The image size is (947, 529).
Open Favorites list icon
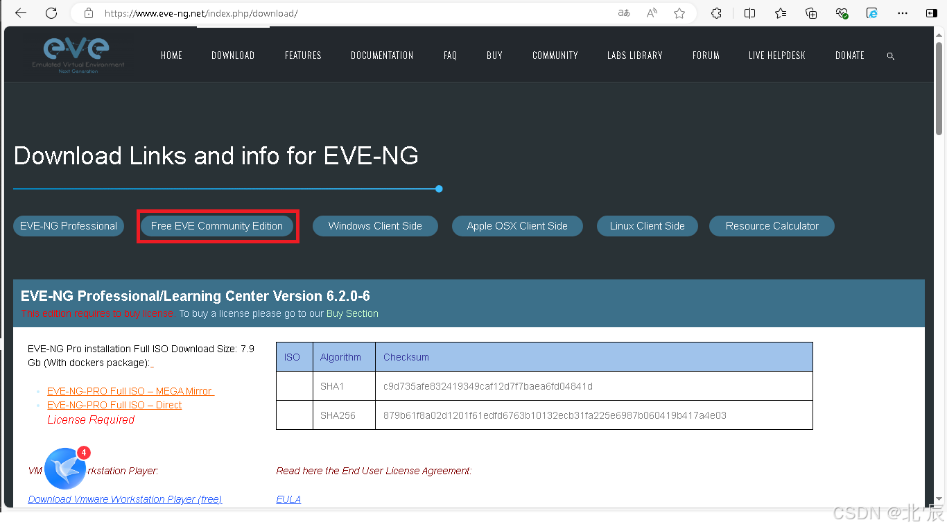click(781, 13)
